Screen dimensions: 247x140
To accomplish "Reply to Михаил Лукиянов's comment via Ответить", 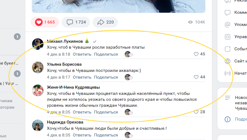I will point(82,54).
